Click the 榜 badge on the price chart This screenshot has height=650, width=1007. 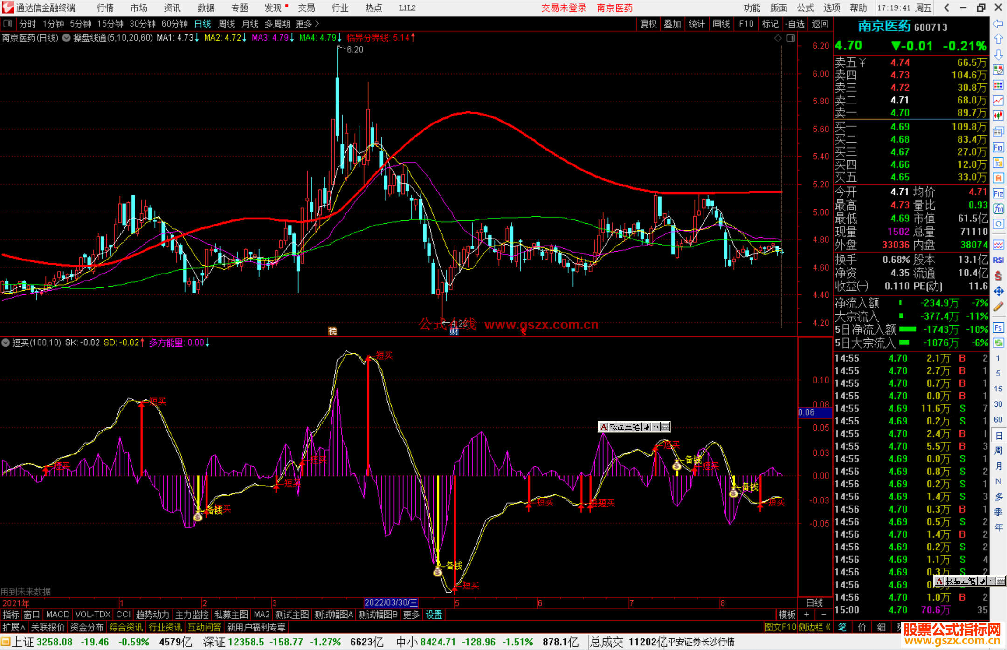pos(332,331)
